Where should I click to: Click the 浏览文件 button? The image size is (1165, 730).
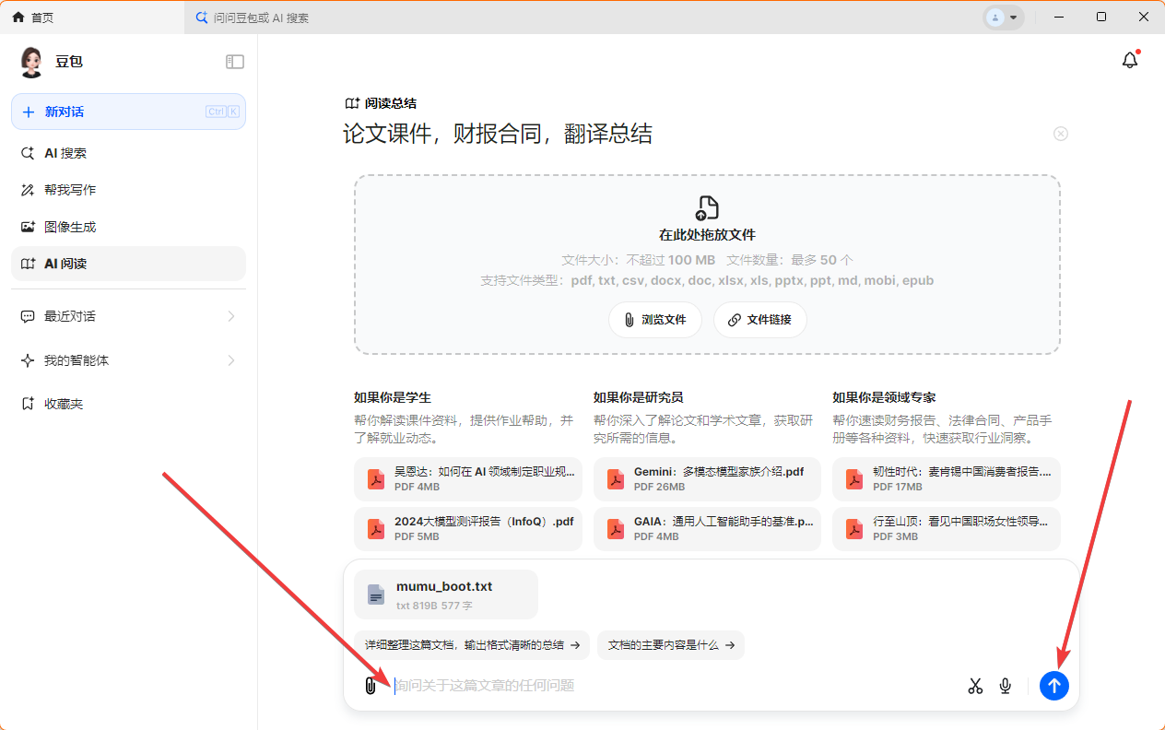tap(655, 320)
